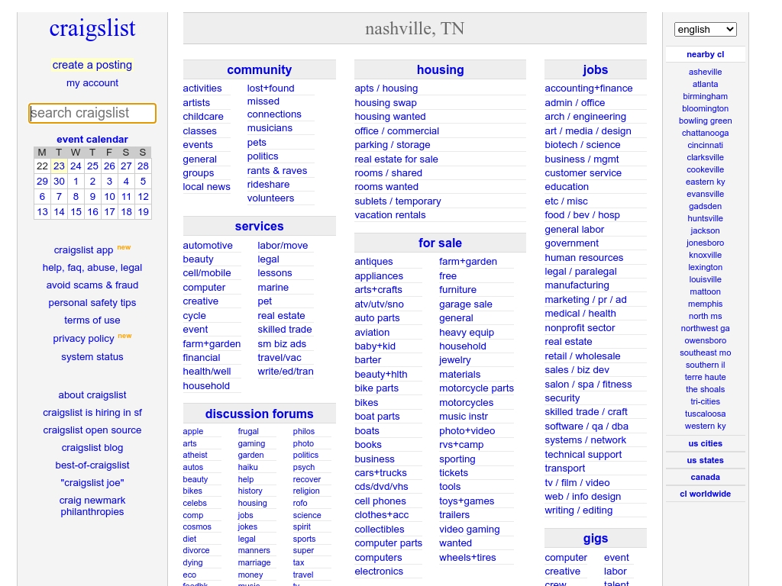The image size is (782, 586).
Task: Open the event calendar heading link
Action: 92,139
